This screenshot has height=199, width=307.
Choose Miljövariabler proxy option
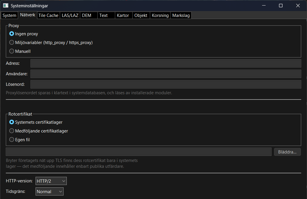[x=51, y=43]
